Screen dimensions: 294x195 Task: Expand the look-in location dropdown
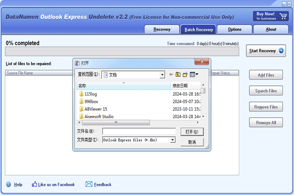coord(162,75)
